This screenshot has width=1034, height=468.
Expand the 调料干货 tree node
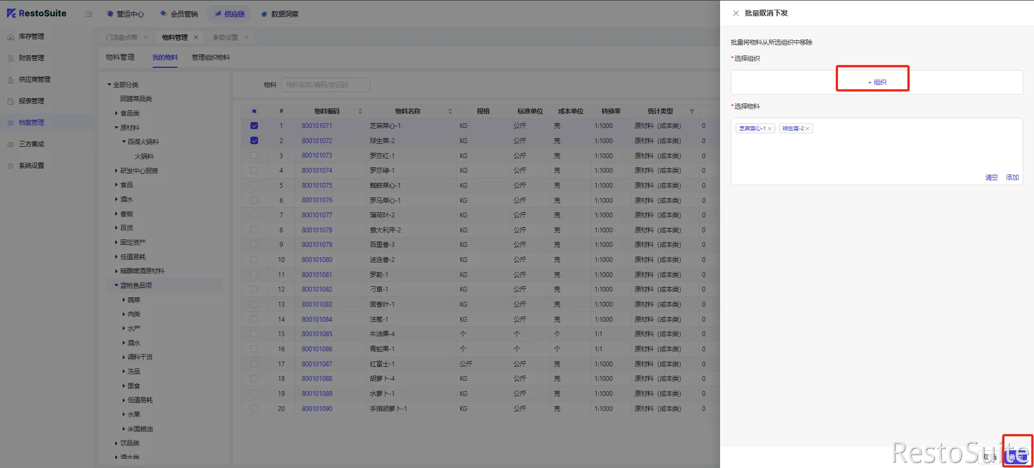[x=124, y=357]
